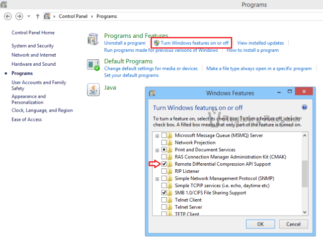Expand Simple Network Management Protocol (SNMP) node

tap(157, 179)
